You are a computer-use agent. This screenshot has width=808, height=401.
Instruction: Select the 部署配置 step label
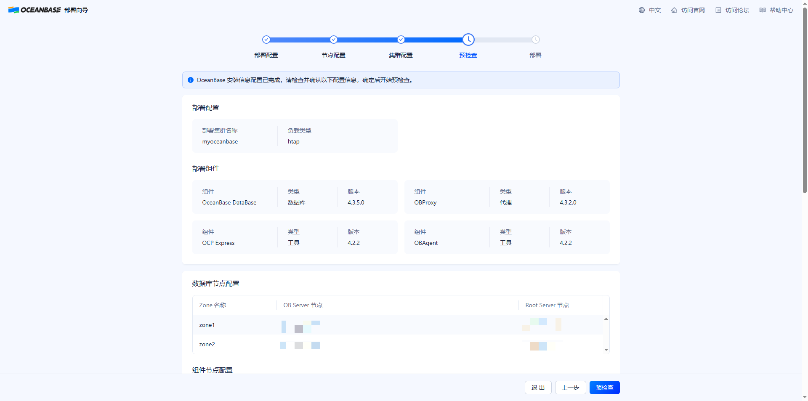coord(266,55)
